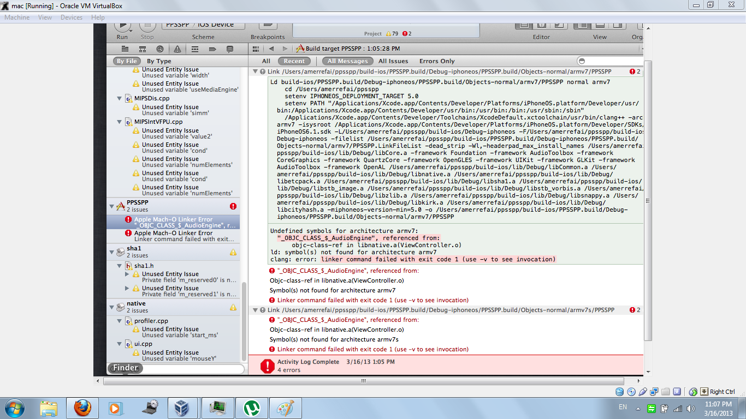Viewport: 746px width, 419px height.
Task: Launch uTorrent from the Windows taskbar
Action: click(252, 408)
